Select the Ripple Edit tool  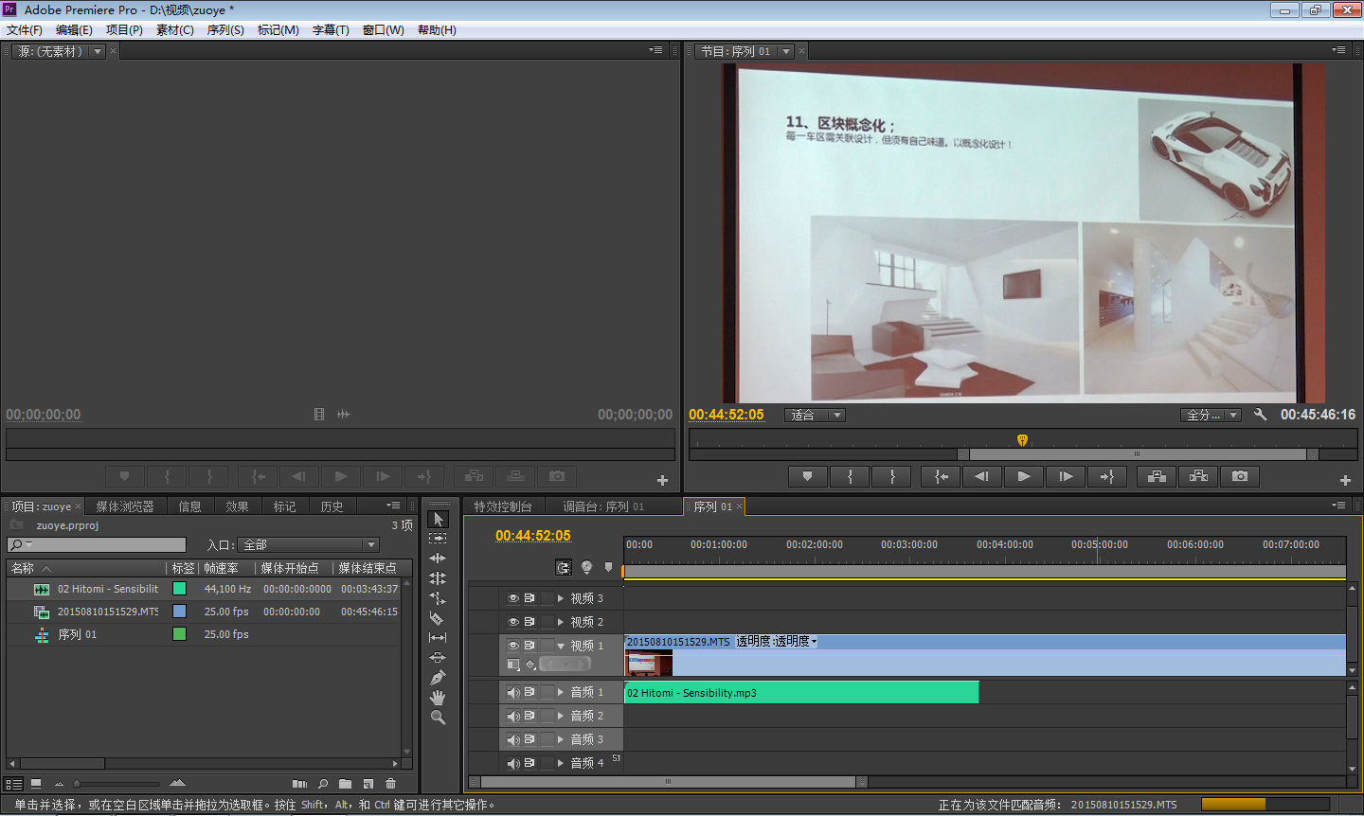click(x=437, y=559)
